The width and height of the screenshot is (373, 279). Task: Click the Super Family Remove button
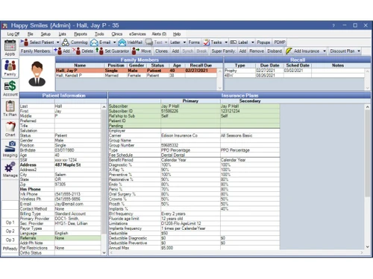[257, 51]
